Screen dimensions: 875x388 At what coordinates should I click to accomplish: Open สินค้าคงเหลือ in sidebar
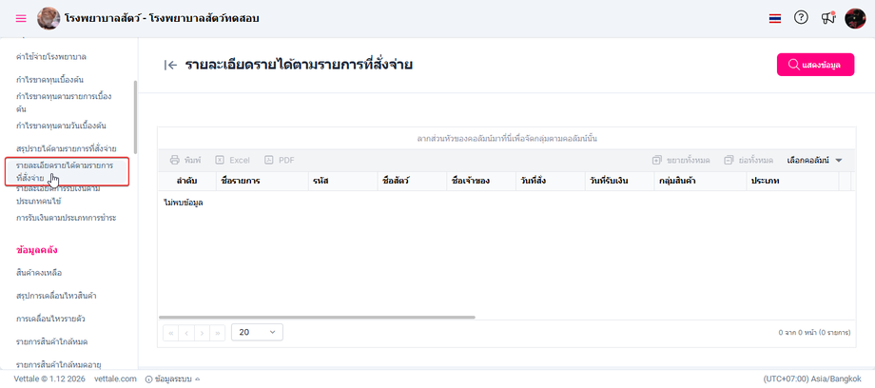(39, 273)
